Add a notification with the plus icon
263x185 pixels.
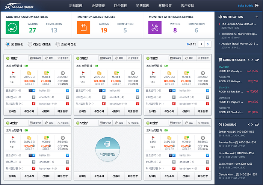pyautogui.click(x=257, y=17)
